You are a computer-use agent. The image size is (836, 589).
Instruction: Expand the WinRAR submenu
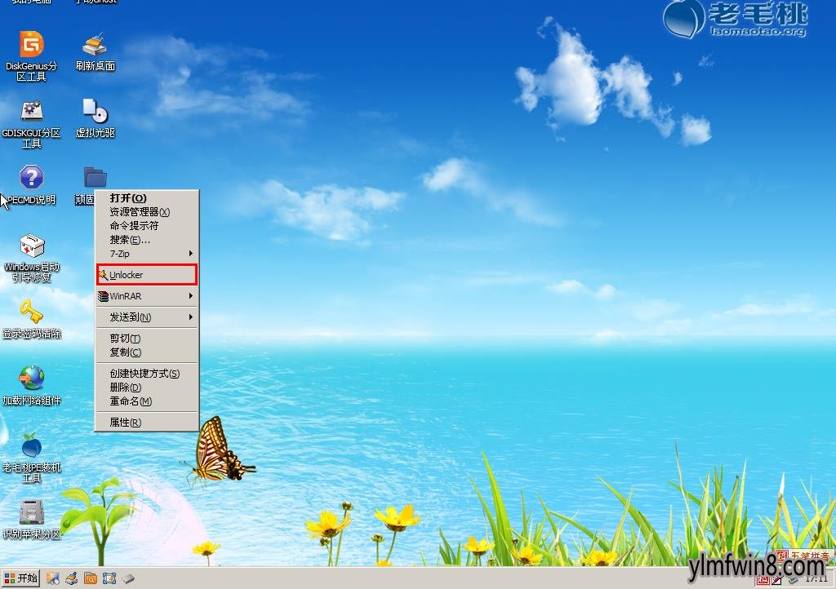(x=147, y=296)
